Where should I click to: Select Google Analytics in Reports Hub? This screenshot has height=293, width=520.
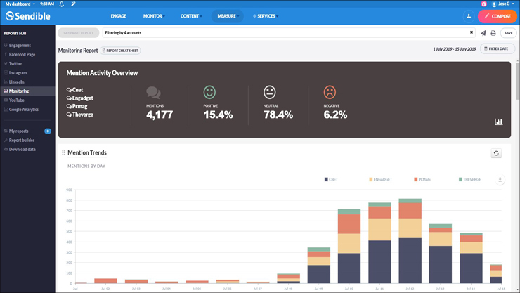tap(23, 110)
